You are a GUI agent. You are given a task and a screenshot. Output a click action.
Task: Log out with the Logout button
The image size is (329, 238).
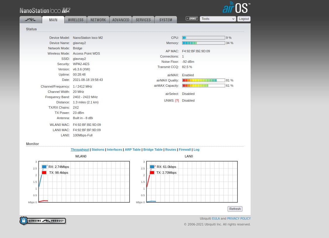tap(244, 19)
